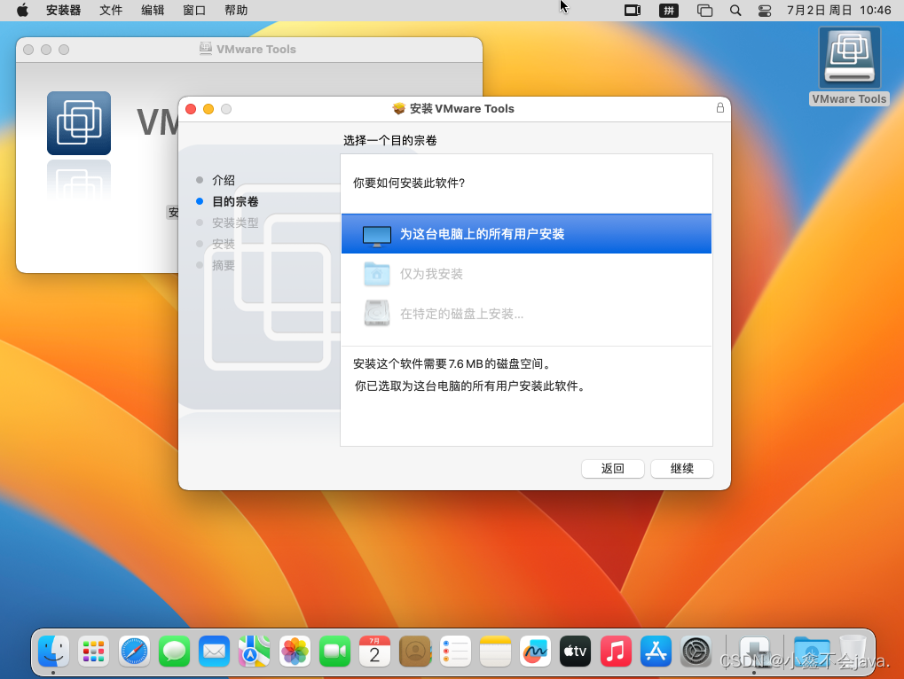Open Reminders from the Dock
This screenshot has height=679, width=904.
click(x=455, y=652)
